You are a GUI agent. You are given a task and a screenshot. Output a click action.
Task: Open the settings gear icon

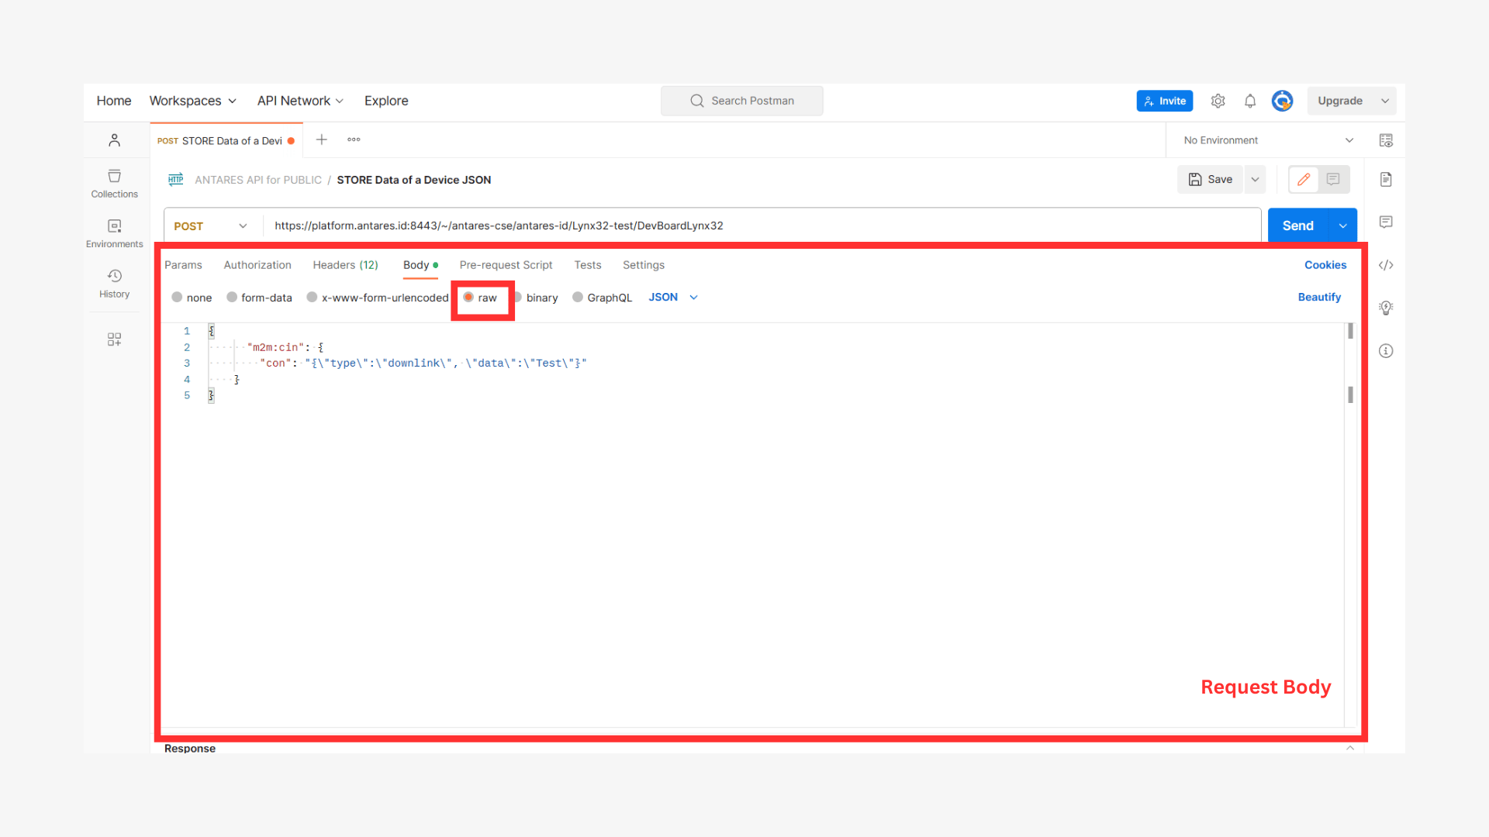pyautogui.click(x=1218, y=101)
